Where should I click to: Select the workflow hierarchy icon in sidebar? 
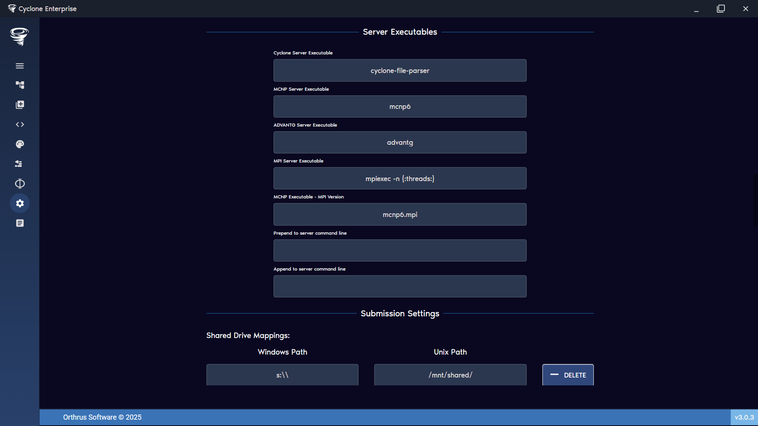[x=19, y=85]
